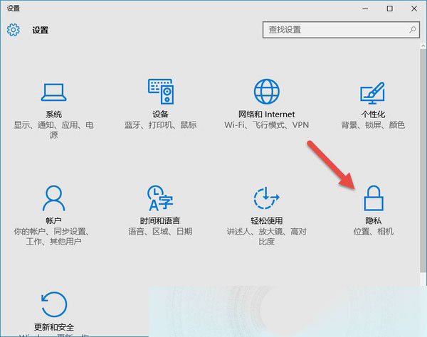Click the Update and Security (更新和安全) refresh icon
This screenshot has height=337, width=427.
pos(53,303)
